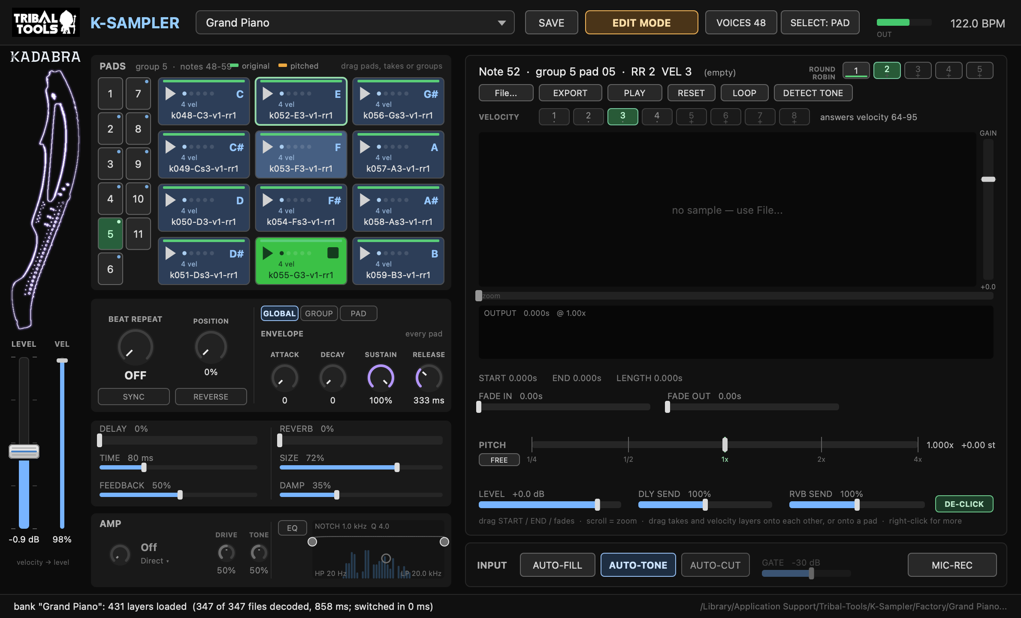Open the amp Direct mode dropdown
The height and width of the screenshot is (618, 1021).
154,561
